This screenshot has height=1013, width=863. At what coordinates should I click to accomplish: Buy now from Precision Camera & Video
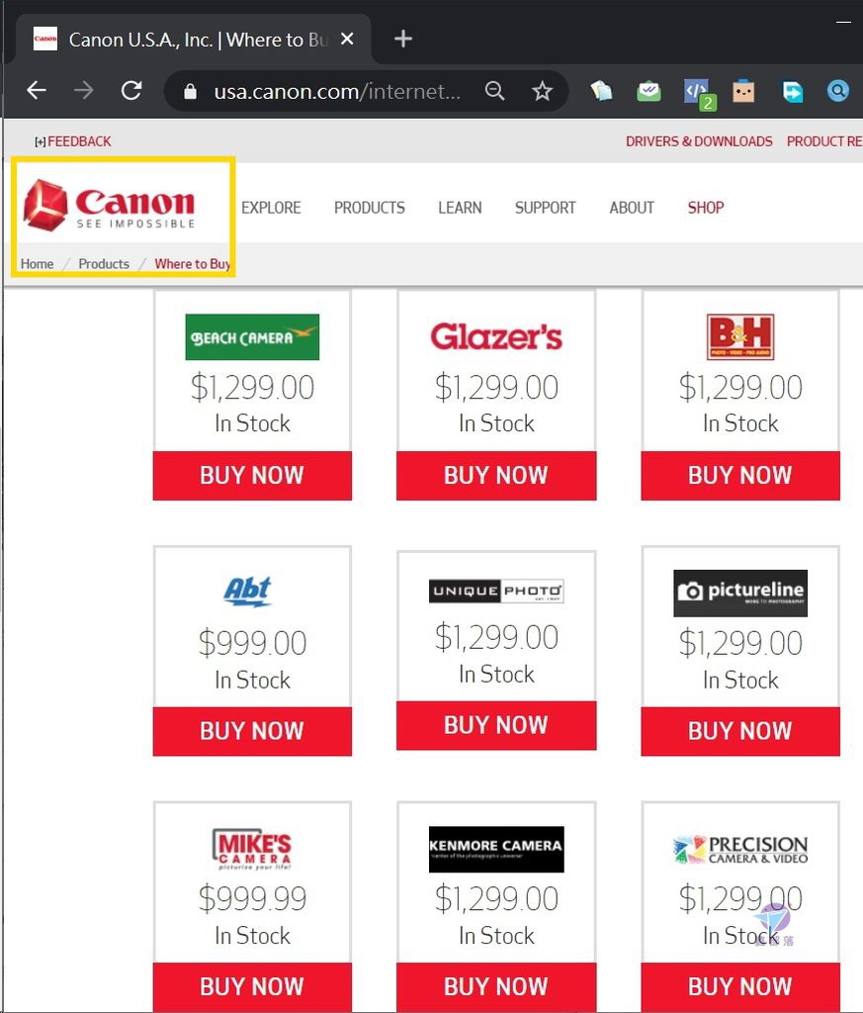pyautogui.click(x=740, y=986)
